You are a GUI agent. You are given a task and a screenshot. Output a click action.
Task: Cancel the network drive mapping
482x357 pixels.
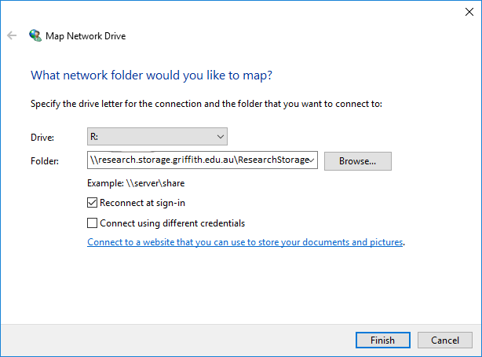[x=444, y=340]
